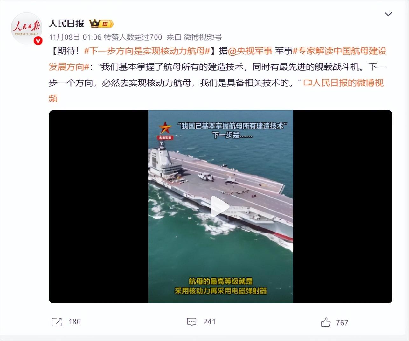Click the 微博视频号 source link

[x=203, y=37]
